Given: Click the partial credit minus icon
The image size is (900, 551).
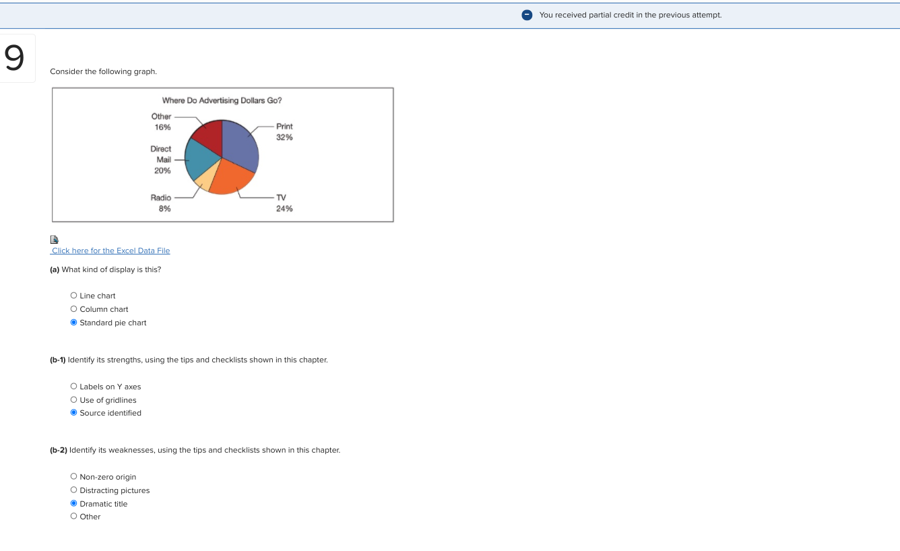Looking at the screenshot, I should click(x=527, y=15).
